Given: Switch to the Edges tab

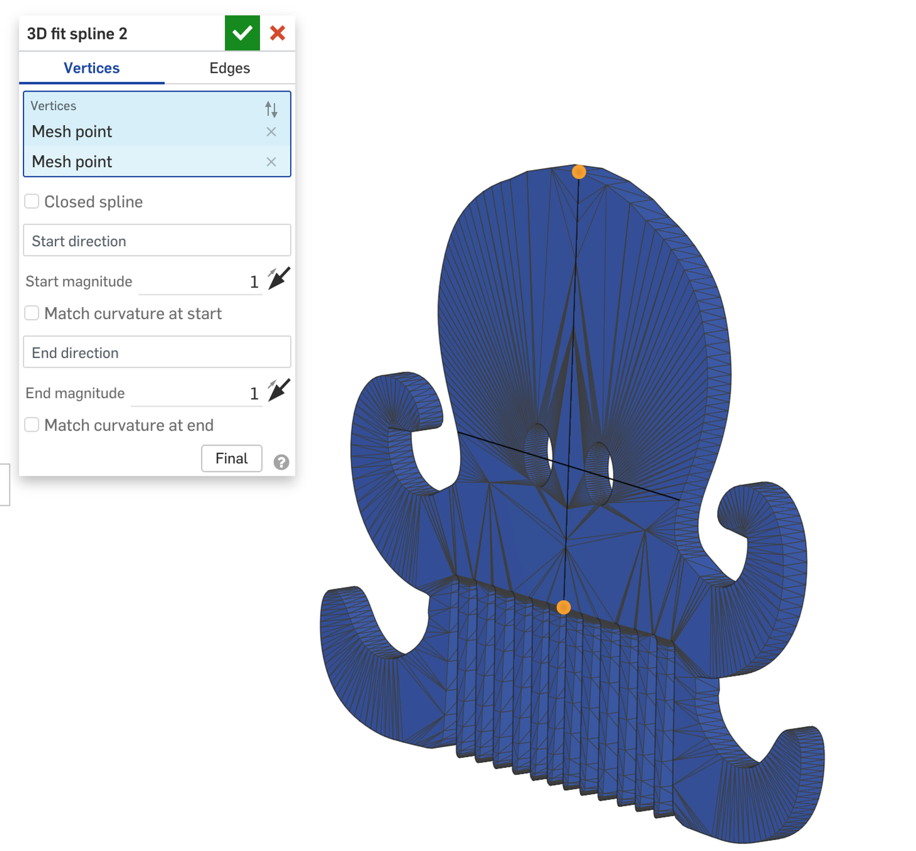Looking at the screenshot, I should (230, 68).
